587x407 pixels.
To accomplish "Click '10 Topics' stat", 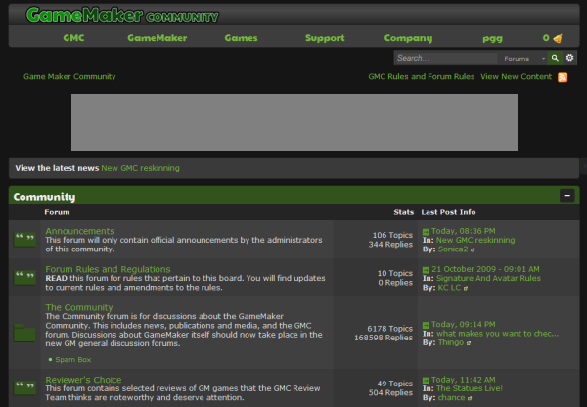I will click(395, 273).
